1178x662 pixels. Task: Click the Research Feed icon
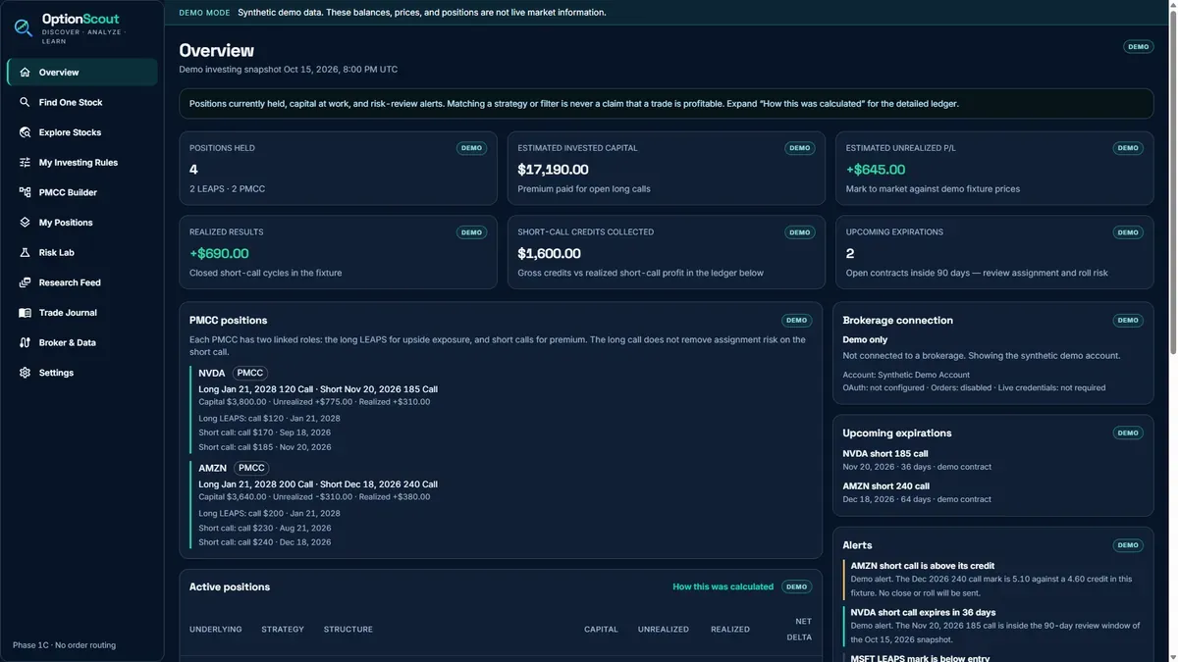coord(25,282)
